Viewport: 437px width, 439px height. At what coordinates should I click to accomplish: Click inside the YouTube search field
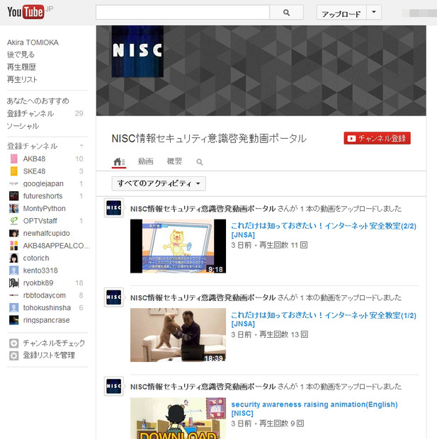click(x=183, y=13)
